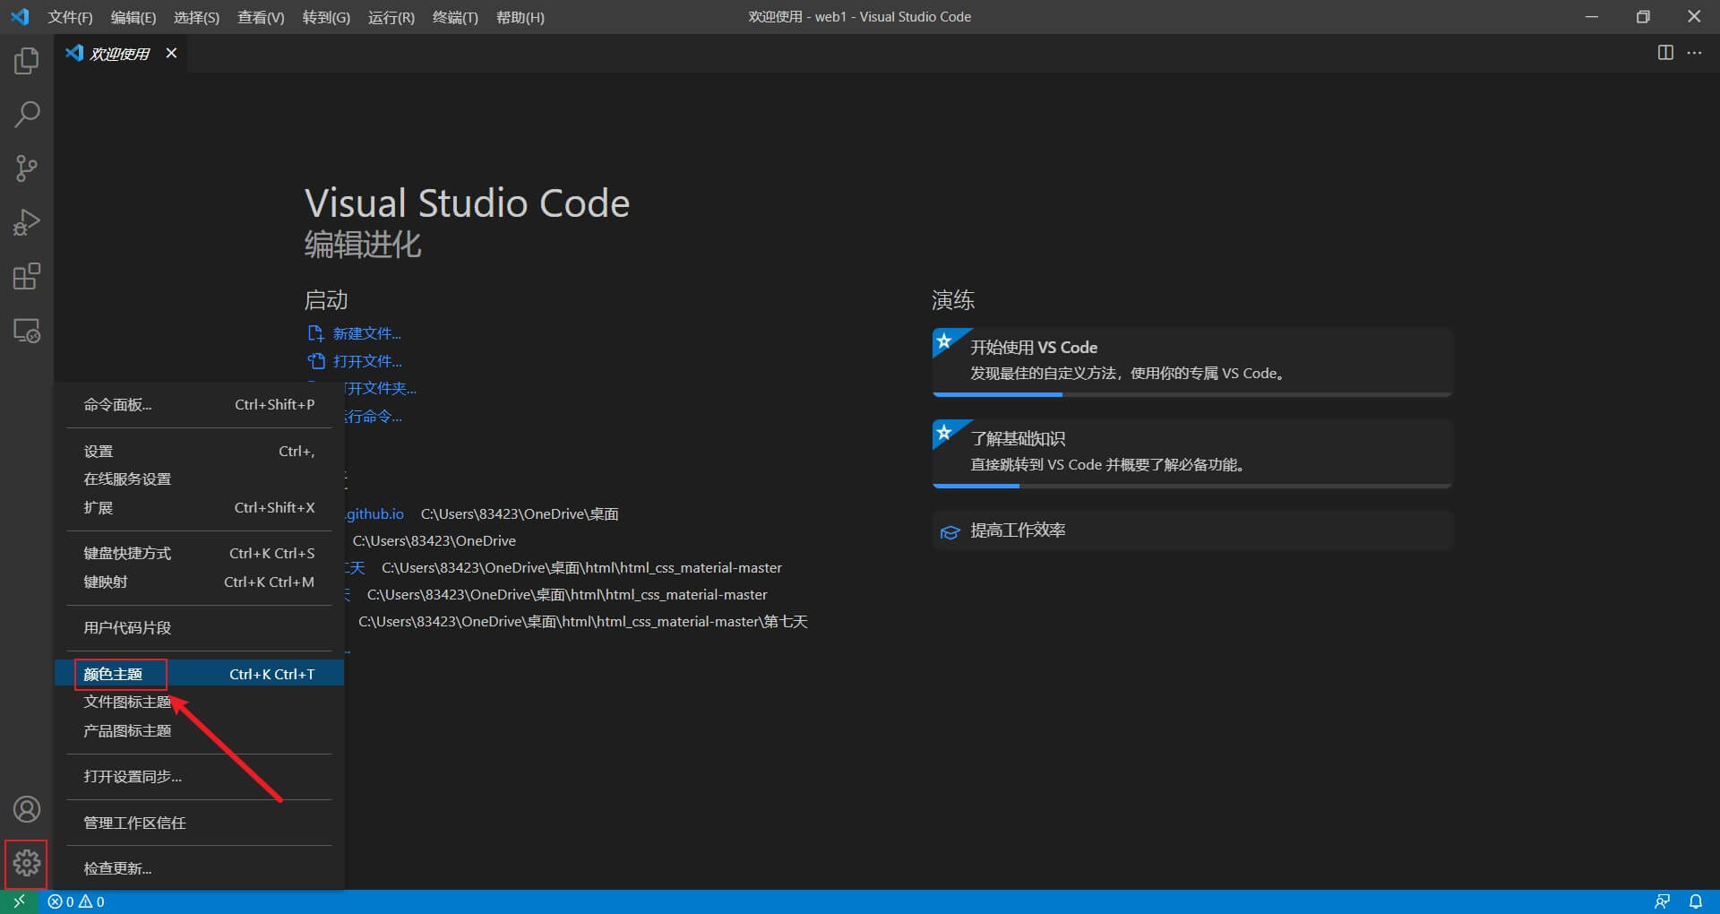The width and height of the screenshot is (1720, 914).
Task: Open notifications bell in status bar
Action: 1696,901
